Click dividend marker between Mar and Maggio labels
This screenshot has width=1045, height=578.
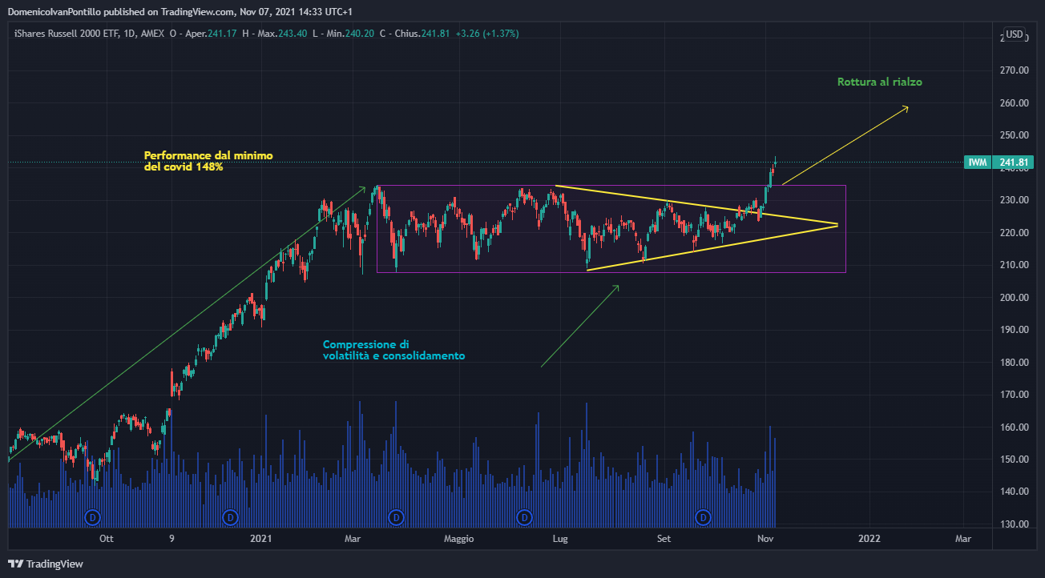[x=396, y=517]
